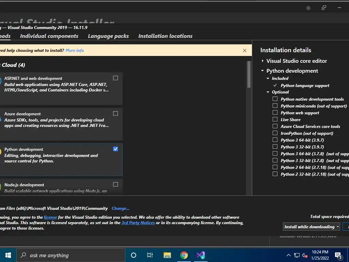
Task: Open the network status tray icon
Action: point(297,255)
